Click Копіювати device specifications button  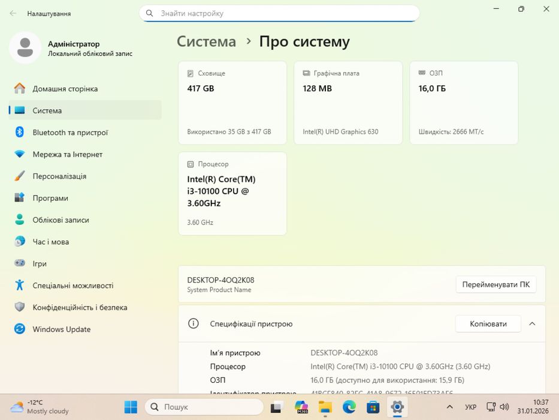pos(488,323)
